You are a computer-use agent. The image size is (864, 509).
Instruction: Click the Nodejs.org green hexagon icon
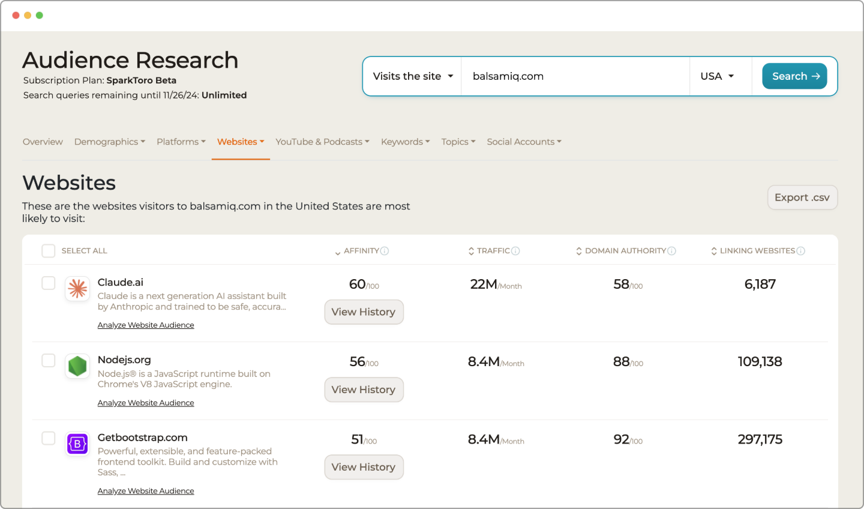pyautogui.click(x=77, y=366)
